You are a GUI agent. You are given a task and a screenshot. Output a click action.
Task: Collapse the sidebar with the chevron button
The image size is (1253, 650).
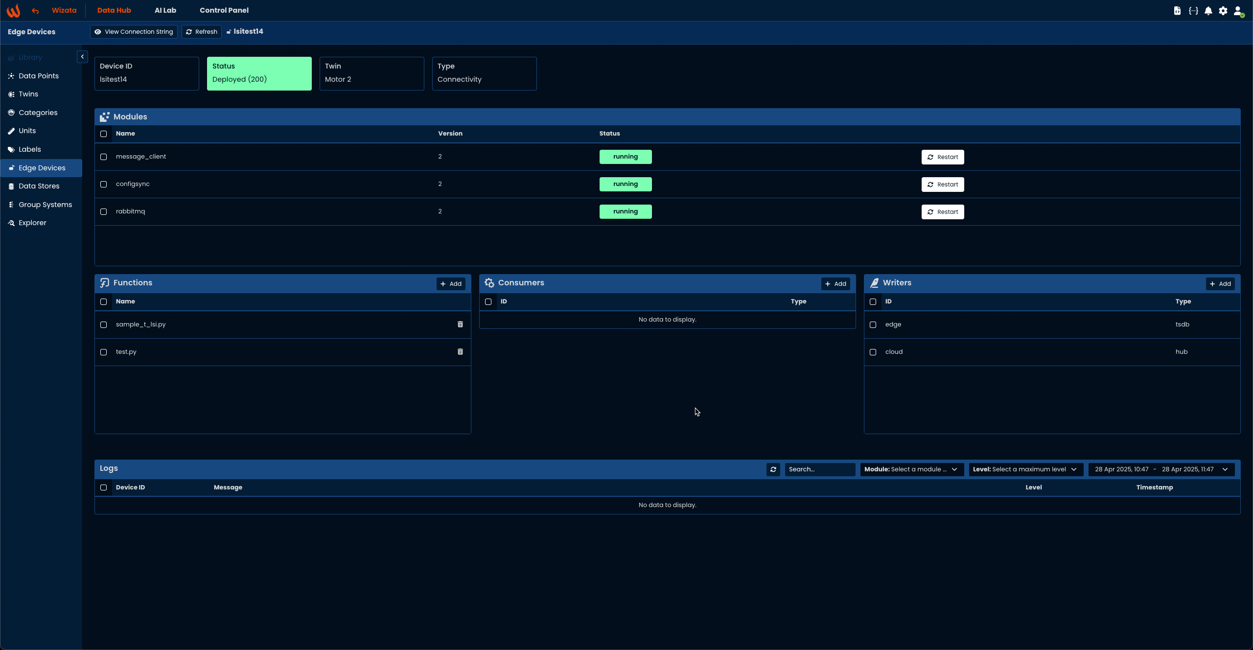click(x=82, y=57)
